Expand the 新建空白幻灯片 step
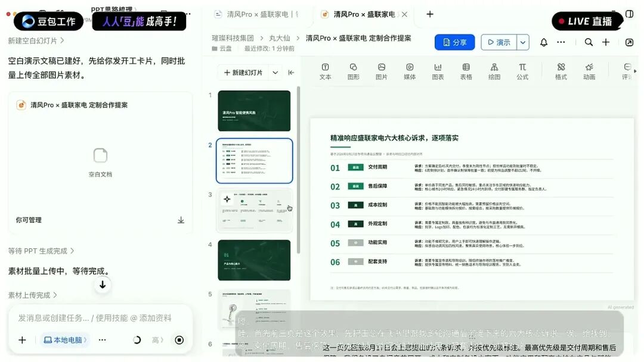 tap(36, 40)
